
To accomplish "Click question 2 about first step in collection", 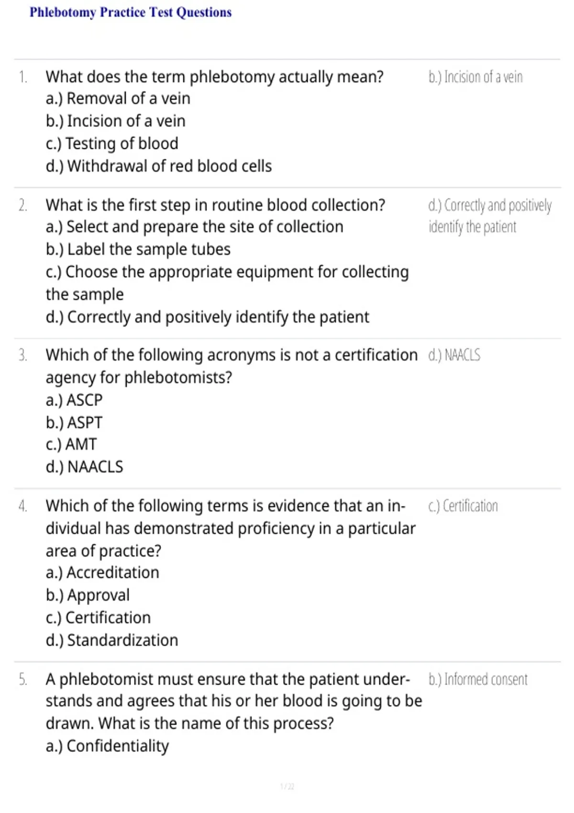I will (x=215, y=205).
